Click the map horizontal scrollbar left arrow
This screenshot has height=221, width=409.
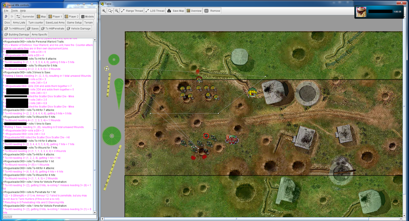[x=103, y=219]
